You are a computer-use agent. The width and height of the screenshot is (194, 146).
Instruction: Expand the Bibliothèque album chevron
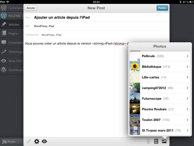(x=188, y=67)
